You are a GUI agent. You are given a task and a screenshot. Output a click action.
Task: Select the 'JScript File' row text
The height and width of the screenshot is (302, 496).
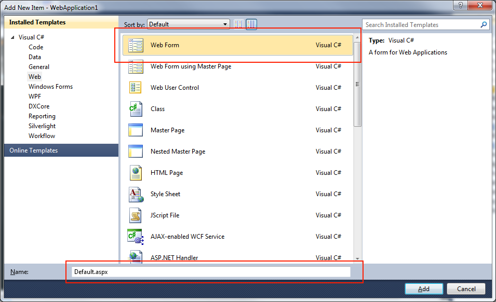165,215
